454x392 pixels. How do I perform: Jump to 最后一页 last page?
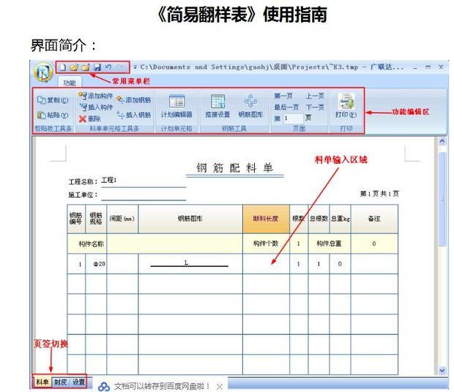click(286, 107)
